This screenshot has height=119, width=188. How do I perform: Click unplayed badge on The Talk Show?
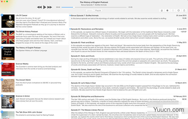(2, 112)
